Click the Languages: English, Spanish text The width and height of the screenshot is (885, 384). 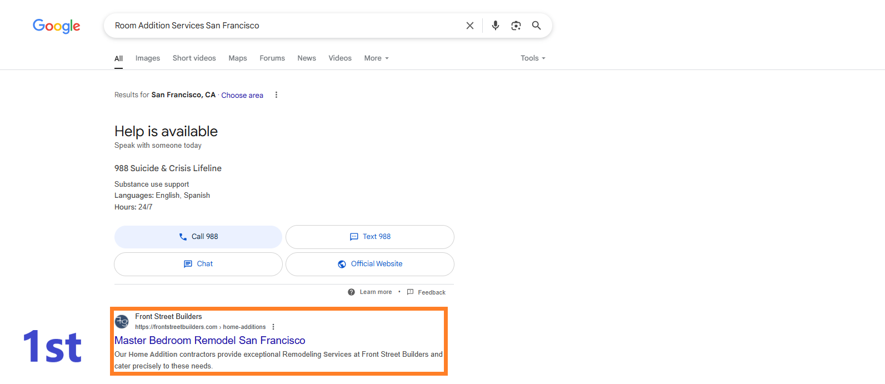(162, 196)
